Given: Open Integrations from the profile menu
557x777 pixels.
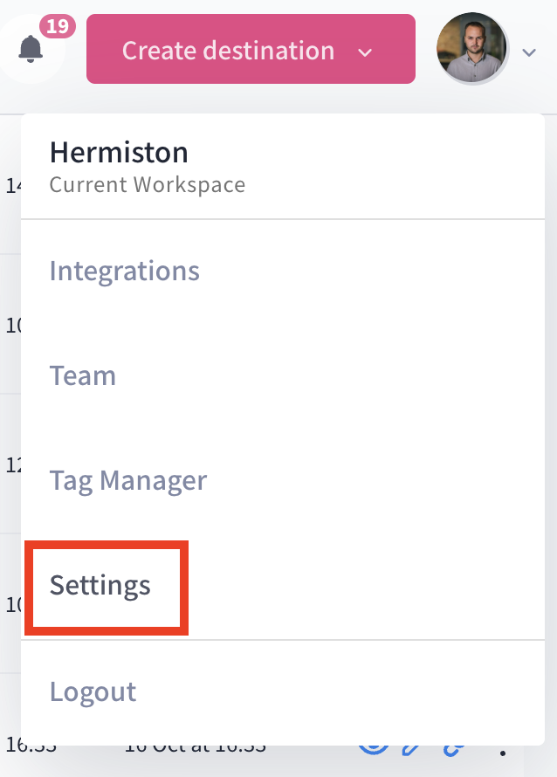Looking at the screenshot, I should pyautogui.click(x=125, y=271).
